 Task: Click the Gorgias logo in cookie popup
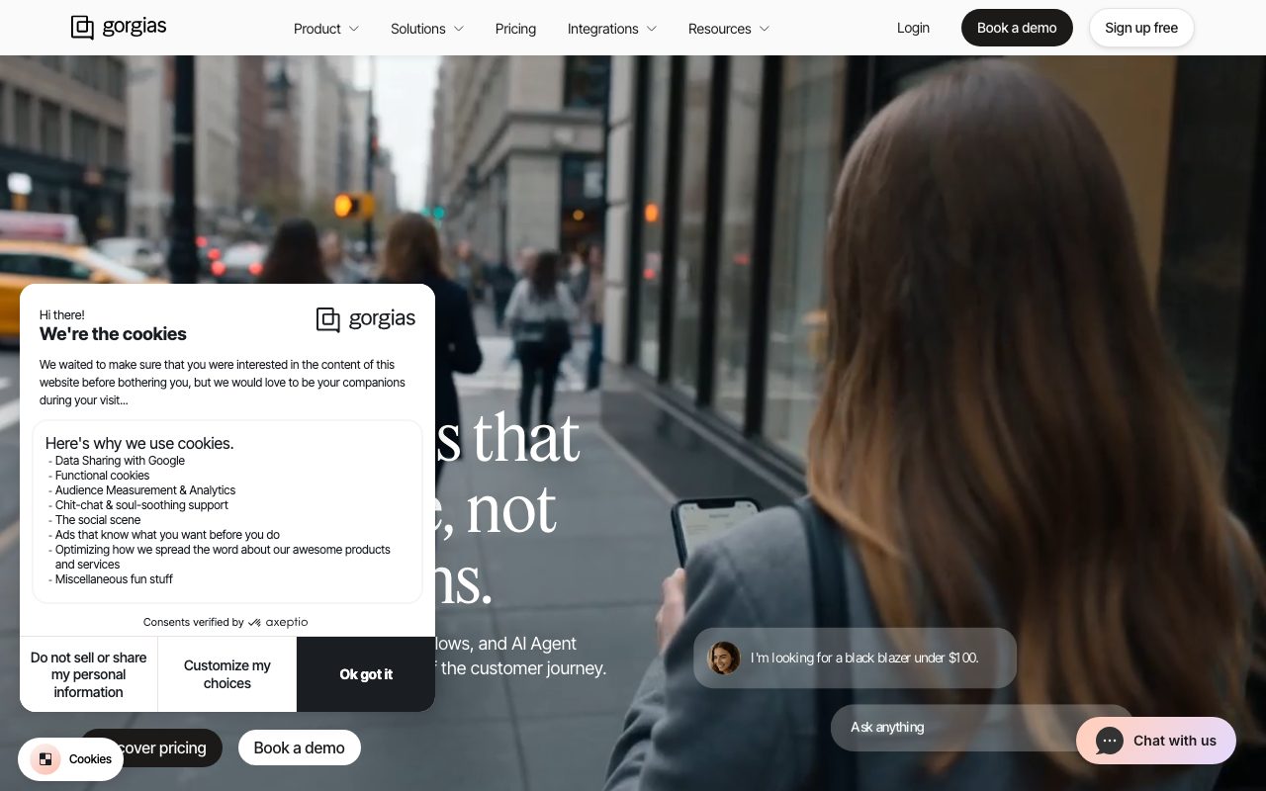click(366, 318)
